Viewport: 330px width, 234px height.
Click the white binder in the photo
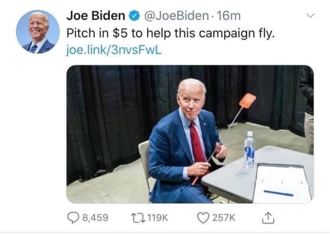pyautogui.click(x=282, y=183)
